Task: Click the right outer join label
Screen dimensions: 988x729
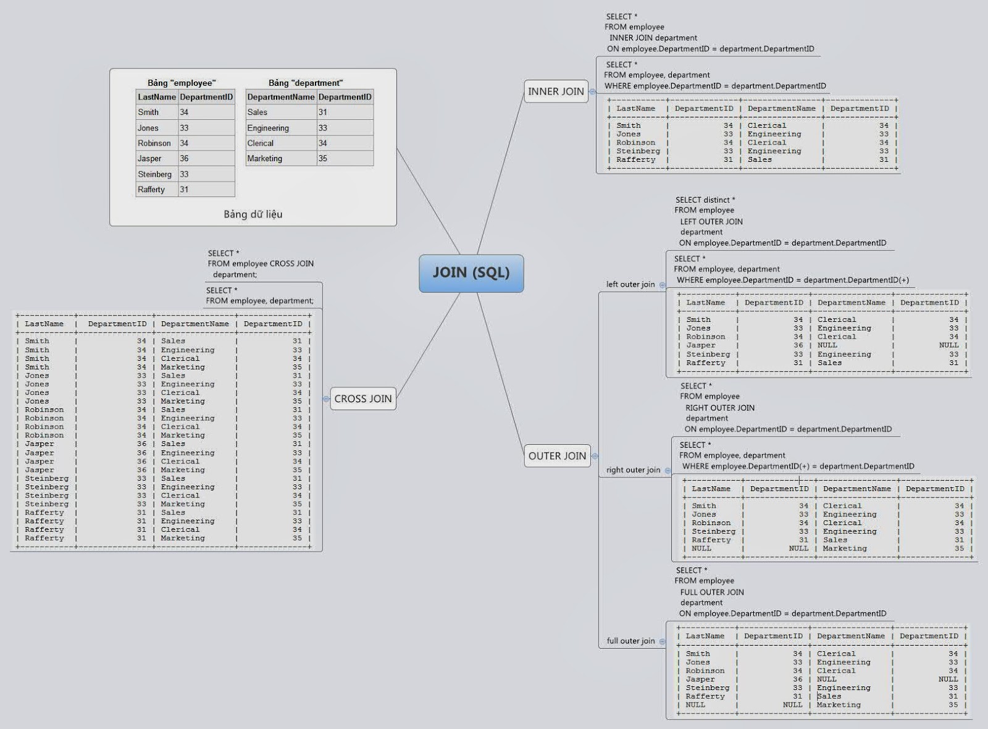Action: pos(634,470)
